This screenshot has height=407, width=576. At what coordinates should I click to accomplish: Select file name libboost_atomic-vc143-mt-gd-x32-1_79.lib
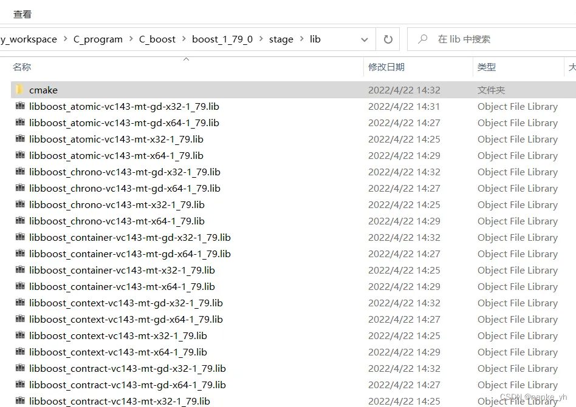124,107
